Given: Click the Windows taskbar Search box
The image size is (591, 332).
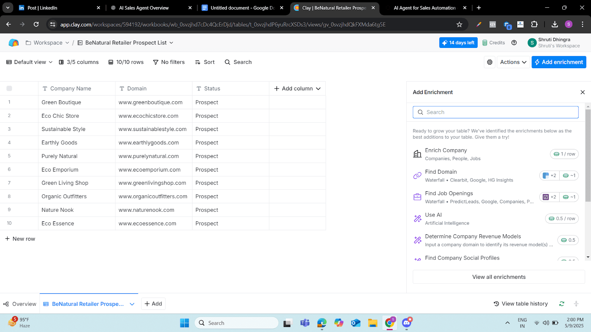Looking at the screenshot, I should coord(236,323).
